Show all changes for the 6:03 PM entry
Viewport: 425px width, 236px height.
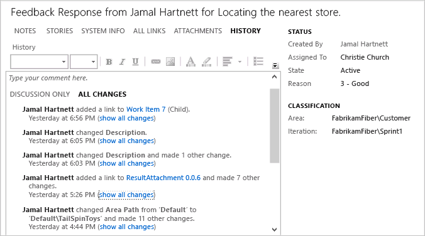click(x=126, y=163)
